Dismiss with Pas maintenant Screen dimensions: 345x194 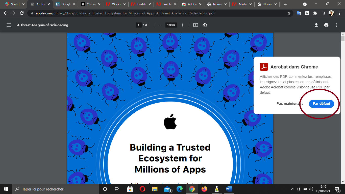point(289,104)
